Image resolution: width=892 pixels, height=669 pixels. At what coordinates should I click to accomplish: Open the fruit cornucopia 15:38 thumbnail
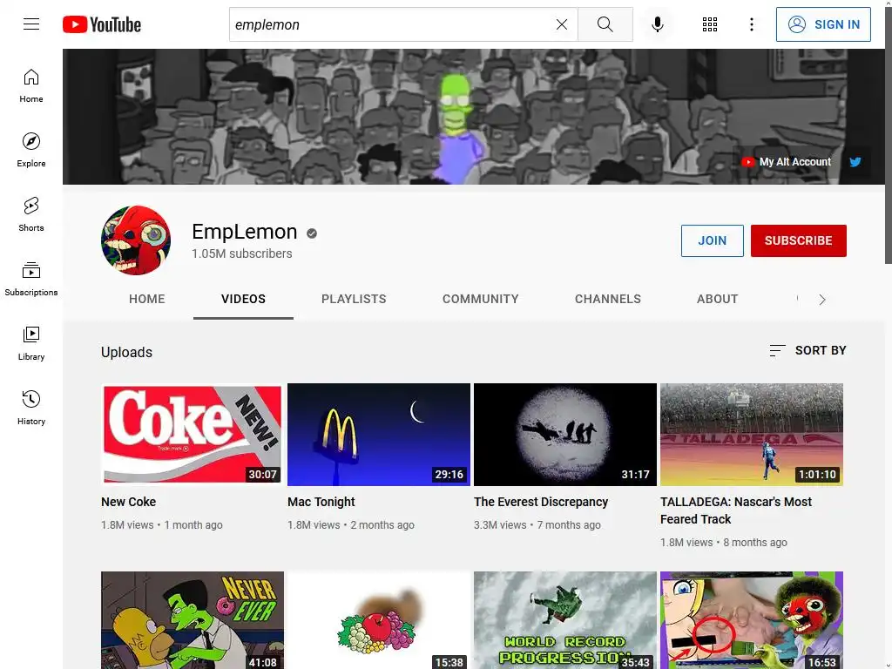pyautogui.click(x=379, y=620)
